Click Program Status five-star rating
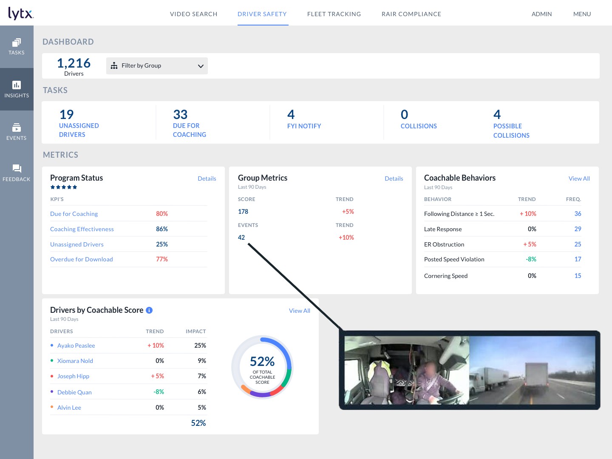Screen dimensions: 612x459 pos(64,187)
